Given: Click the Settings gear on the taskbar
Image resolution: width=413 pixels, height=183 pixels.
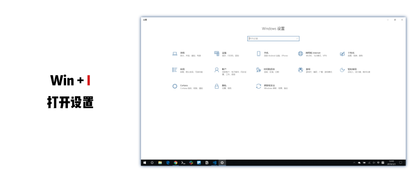Looking at the screenshot, I should click(222, 163).
